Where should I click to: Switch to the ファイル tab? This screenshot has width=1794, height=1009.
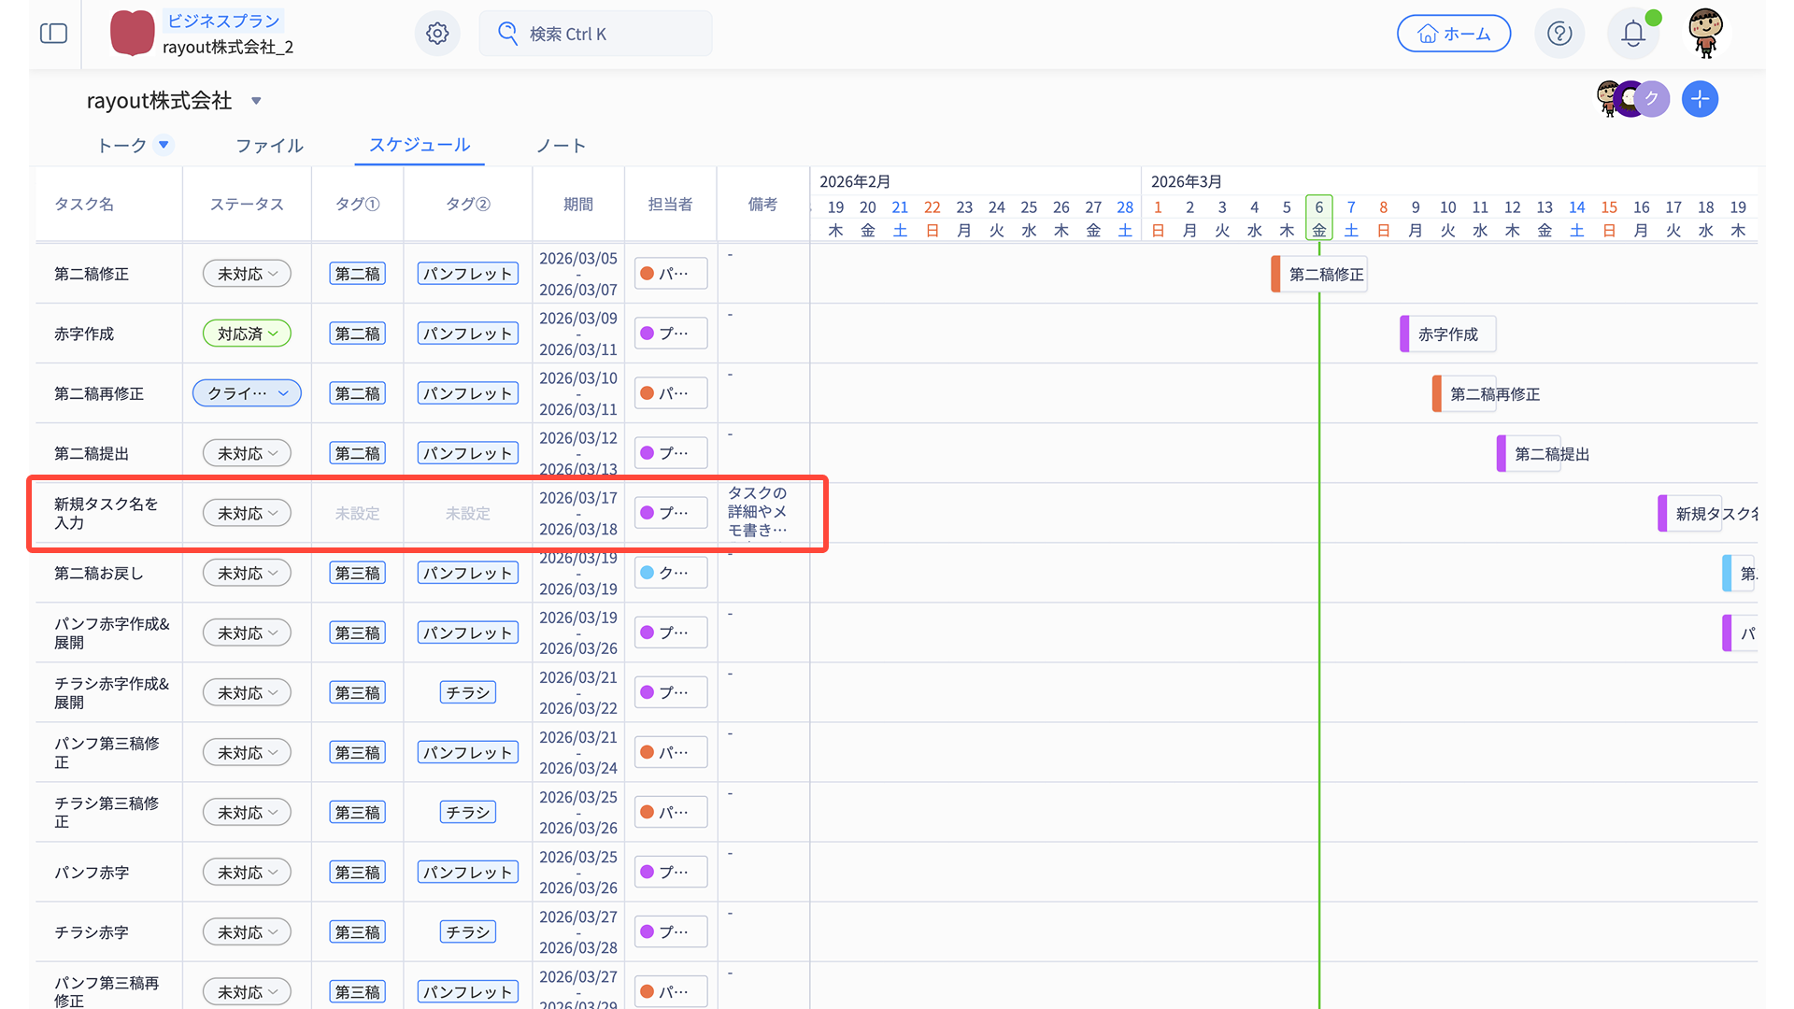tap(269, 146)
